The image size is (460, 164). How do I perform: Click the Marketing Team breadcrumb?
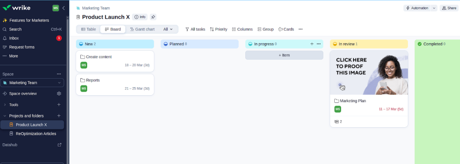pyautogui.click(x=96, y=8)
